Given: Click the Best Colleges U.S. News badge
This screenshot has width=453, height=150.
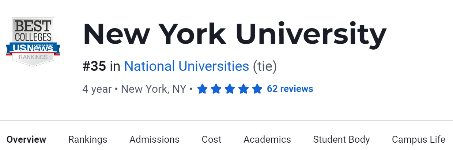Looking at the screenshot, I should point(33,42).
